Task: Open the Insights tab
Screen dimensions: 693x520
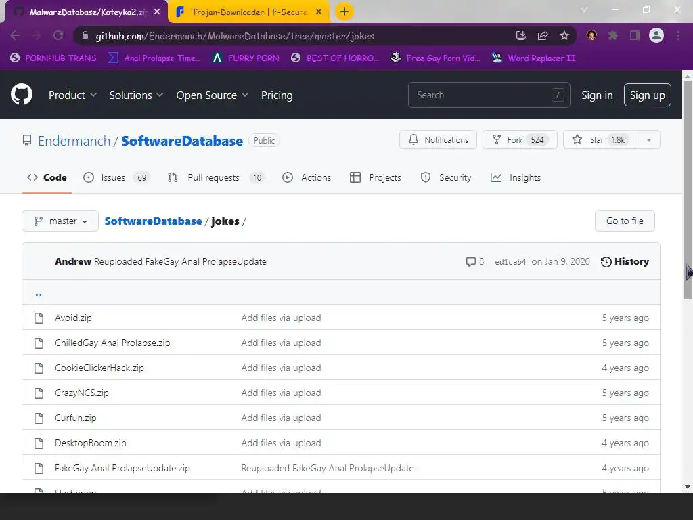Action: point(515,178)
